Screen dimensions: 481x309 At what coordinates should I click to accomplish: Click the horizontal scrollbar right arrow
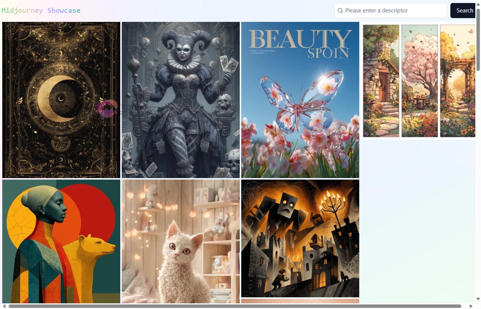[471, 306]
